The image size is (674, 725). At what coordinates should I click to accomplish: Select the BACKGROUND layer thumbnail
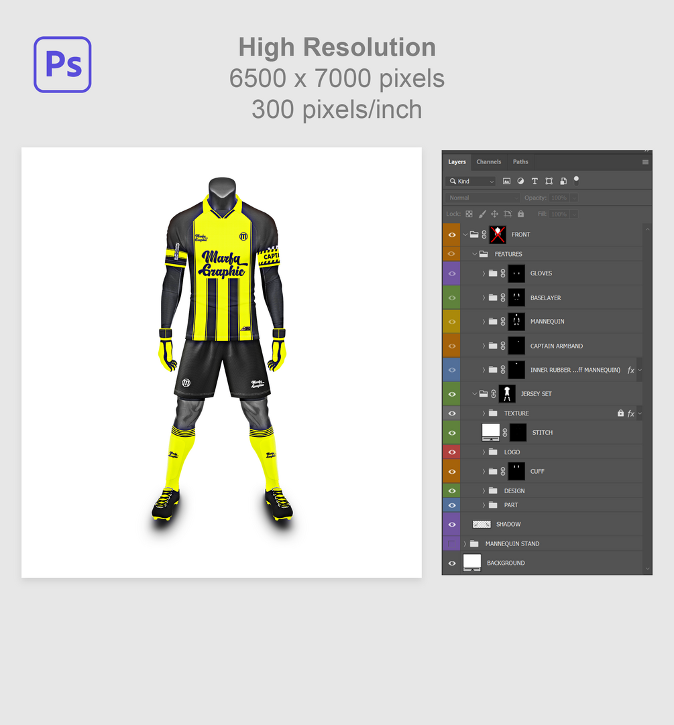(x=472, y=563)
